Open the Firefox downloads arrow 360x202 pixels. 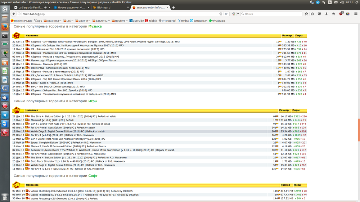[x=326, y=14]
